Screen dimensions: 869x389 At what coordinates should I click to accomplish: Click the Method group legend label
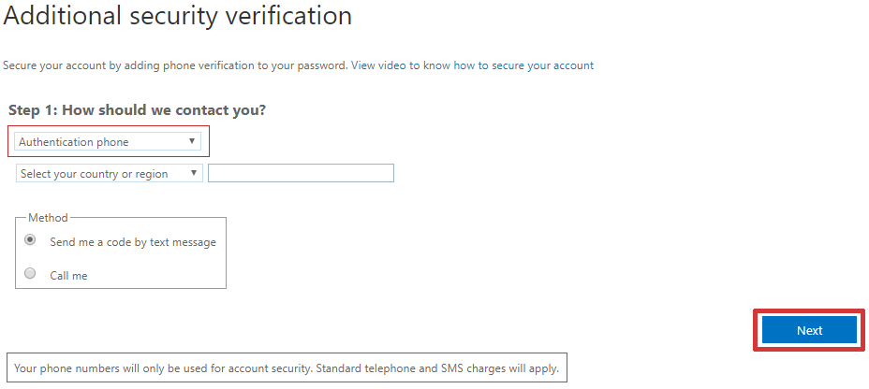coord(48,218)
